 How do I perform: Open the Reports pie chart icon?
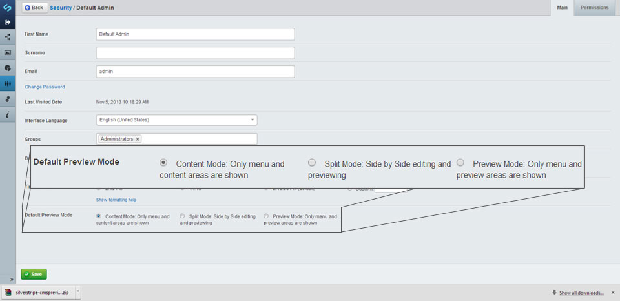coord(8,68)
